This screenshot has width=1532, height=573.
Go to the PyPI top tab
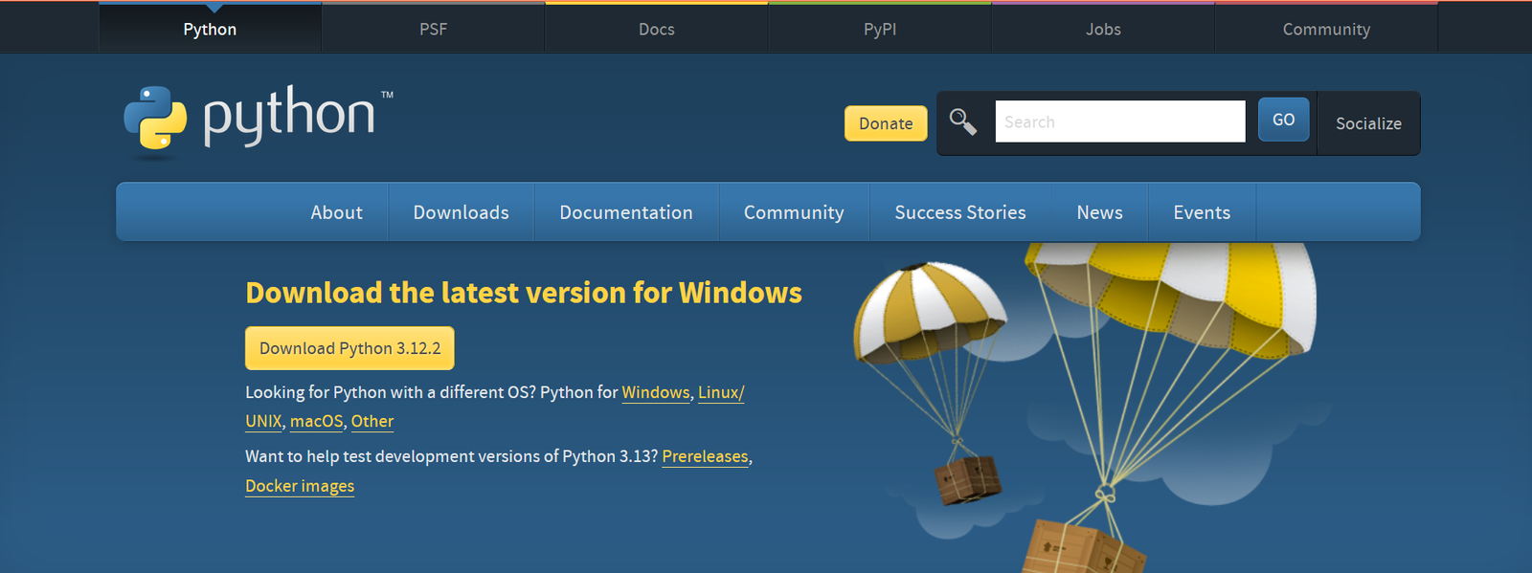(x=880, y=29)
